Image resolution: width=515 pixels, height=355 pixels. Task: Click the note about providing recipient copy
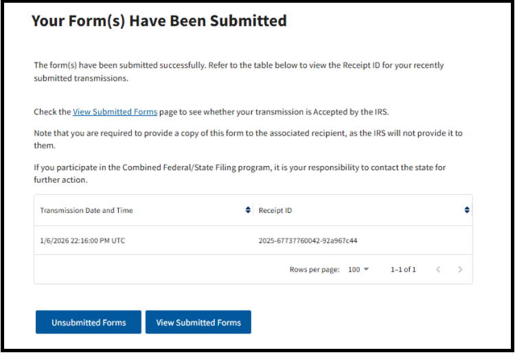click(x=247, y=139)
